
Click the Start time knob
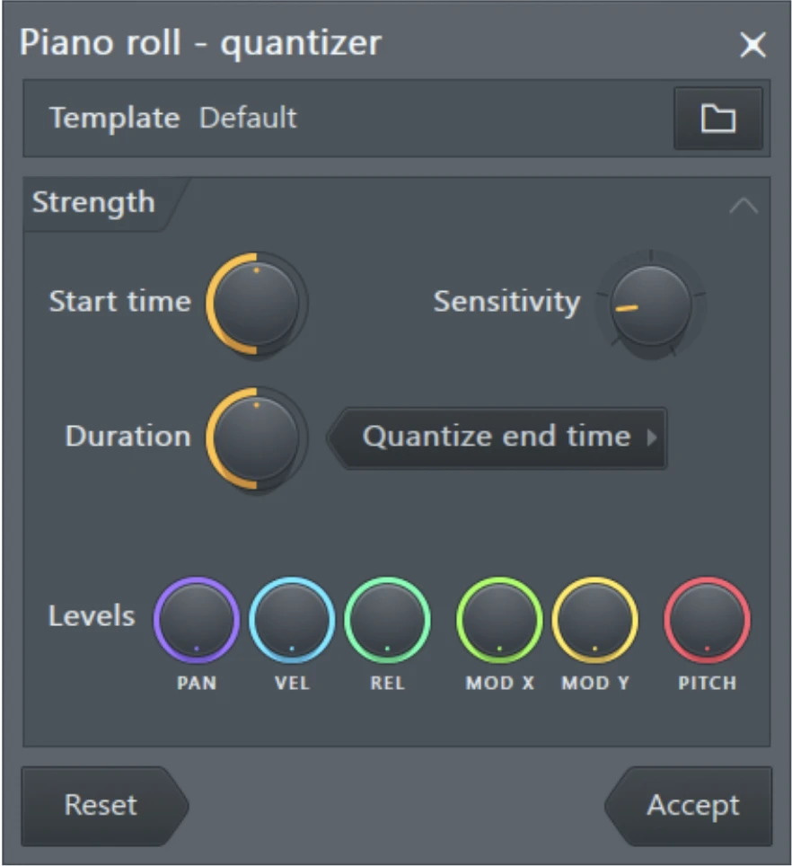(x=257, y=302)
